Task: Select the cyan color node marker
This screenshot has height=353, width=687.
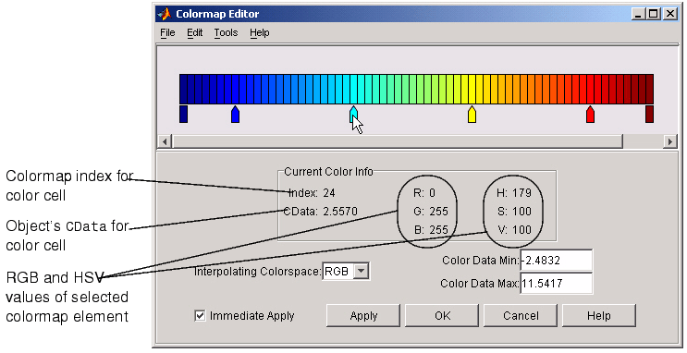Action: [x=353, y=114]
